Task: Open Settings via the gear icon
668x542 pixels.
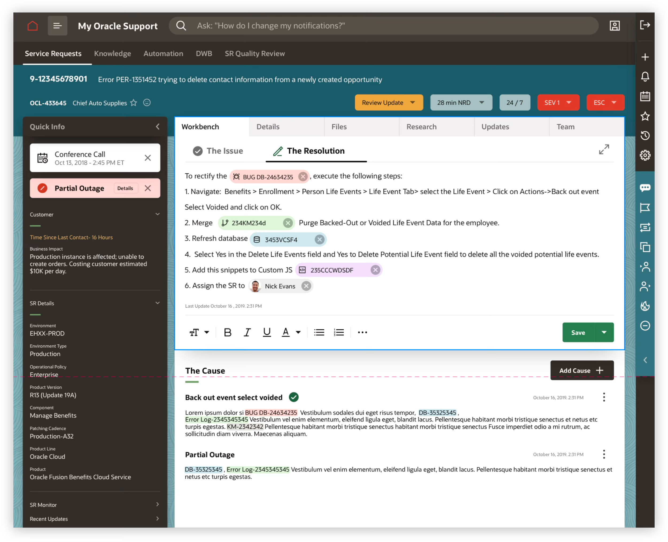Action: tap(645, 155)
